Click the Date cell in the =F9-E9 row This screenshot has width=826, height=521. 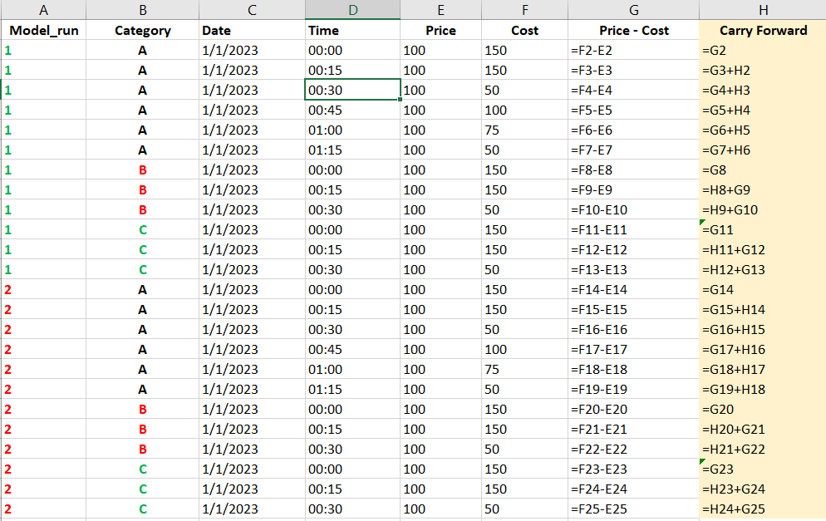tap(253, 190)
